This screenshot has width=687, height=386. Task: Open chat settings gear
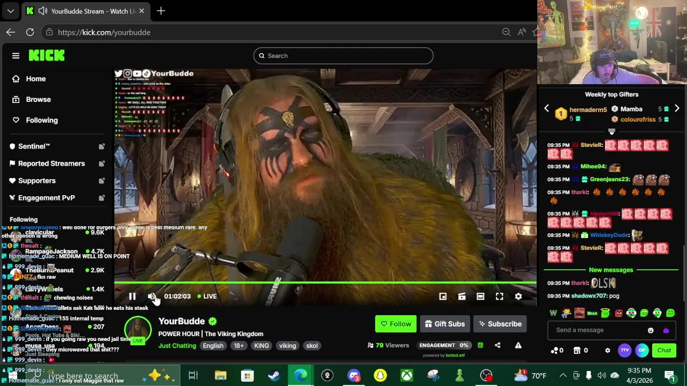(608, 351)
